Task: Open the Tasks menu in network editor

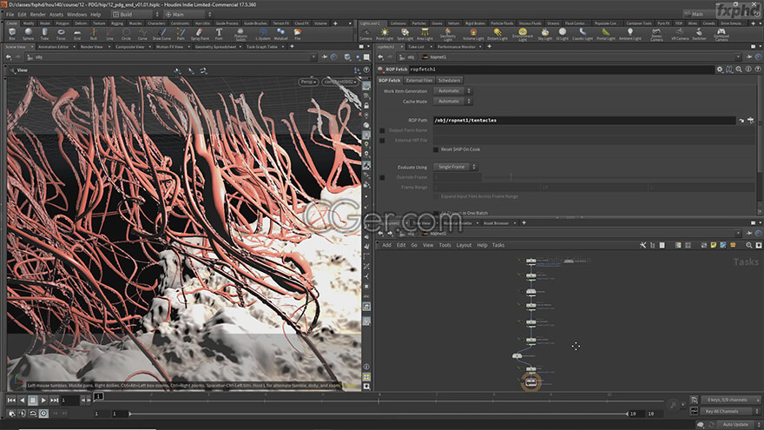Action: (498, 245)
